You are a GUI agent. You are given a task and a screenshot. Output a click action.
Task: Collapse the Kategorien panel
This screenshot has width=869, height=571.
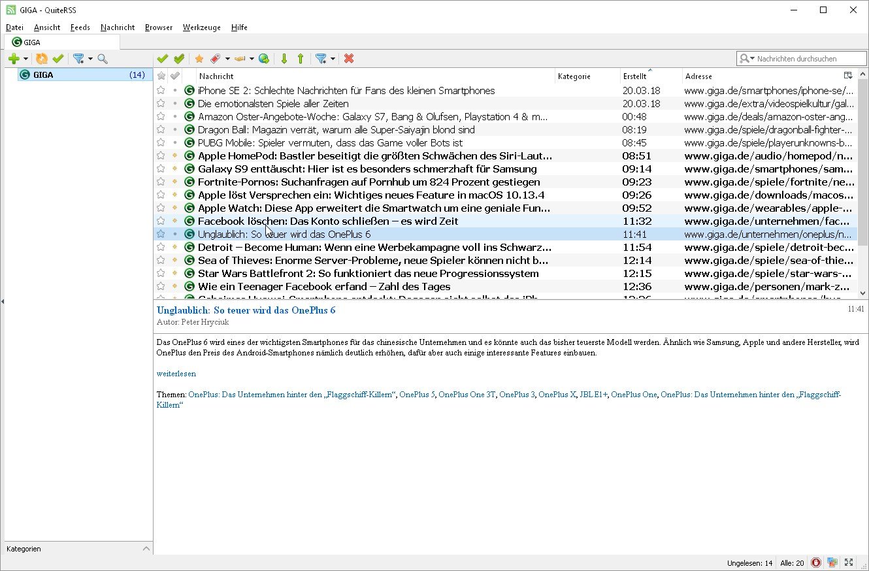tap(146, 549)
